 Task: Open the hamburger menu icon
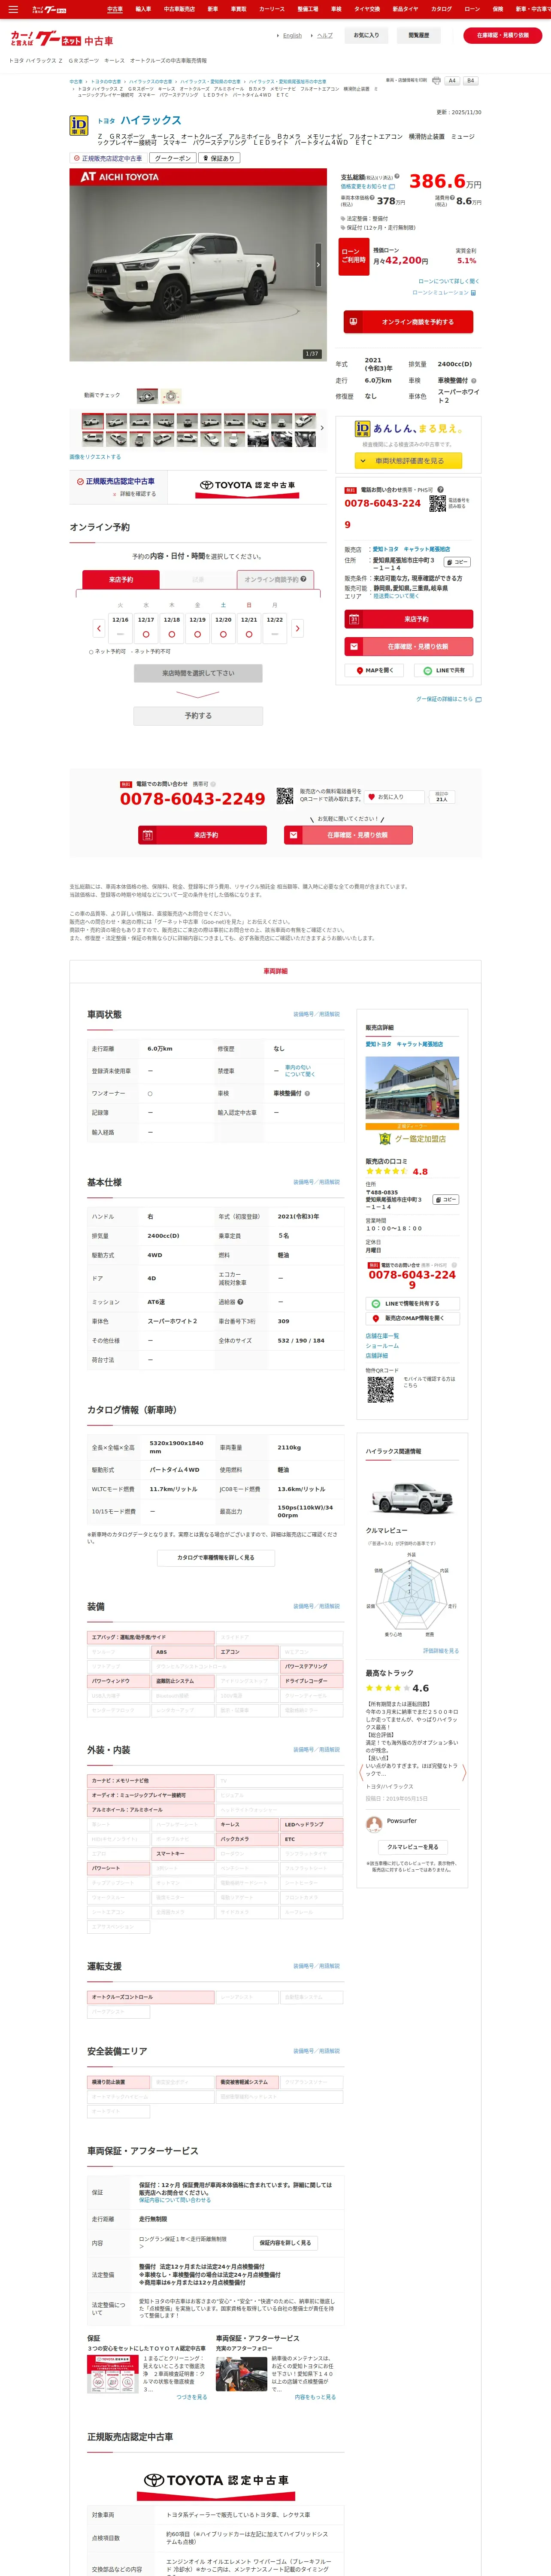click(13, 9)
